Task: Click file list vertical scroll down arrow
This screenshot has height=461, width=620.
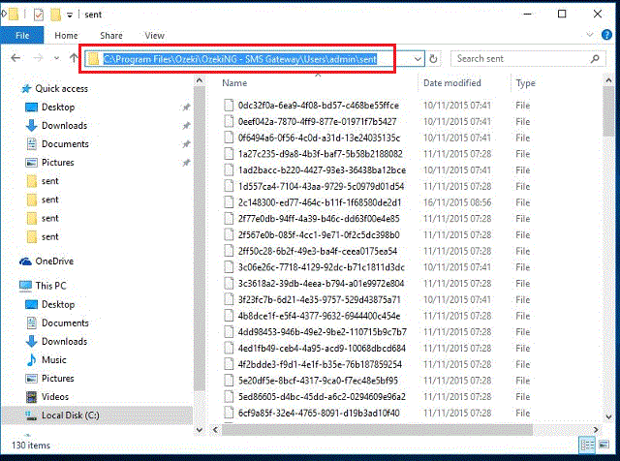Action: click(608, 416)
